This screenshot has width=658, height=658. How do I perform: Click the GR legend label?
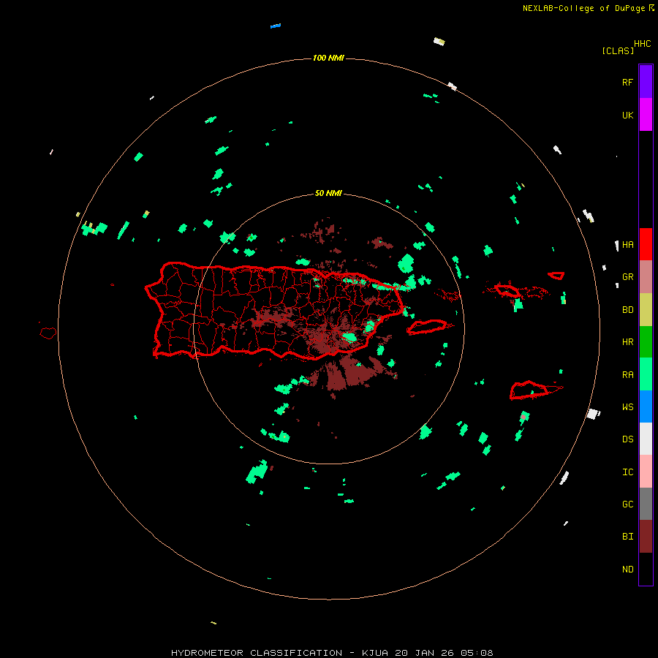627,277
